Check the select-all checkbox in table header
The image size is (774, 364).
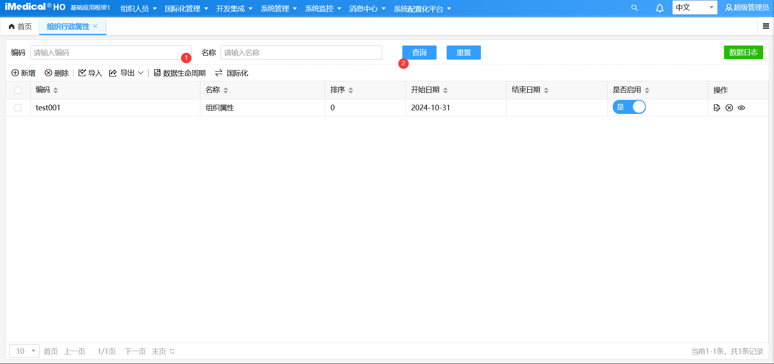coord(18,90)
